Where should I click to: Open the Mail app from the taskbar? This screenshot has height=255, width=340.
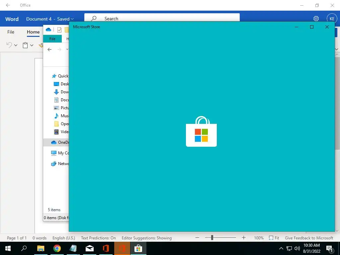point(90,248)
